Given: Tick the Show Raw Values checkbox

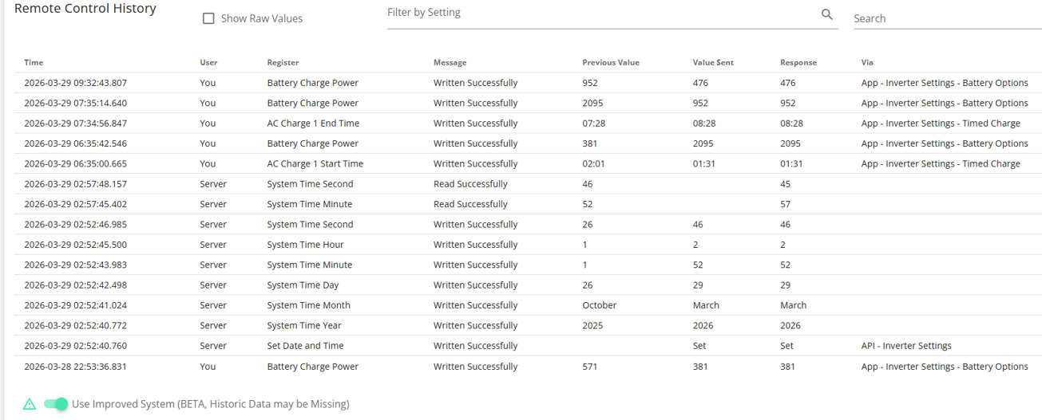Looking at the screenshot, I should pyautogui.click(x=208, y=18).
